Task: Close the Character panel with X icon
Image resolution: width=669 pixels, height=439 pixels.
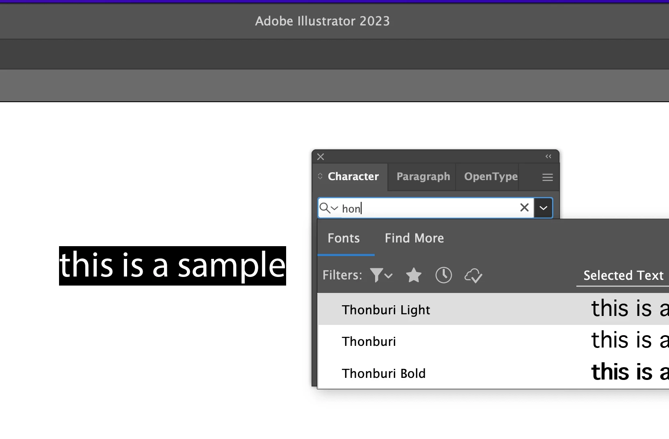Action: point(321,157)
